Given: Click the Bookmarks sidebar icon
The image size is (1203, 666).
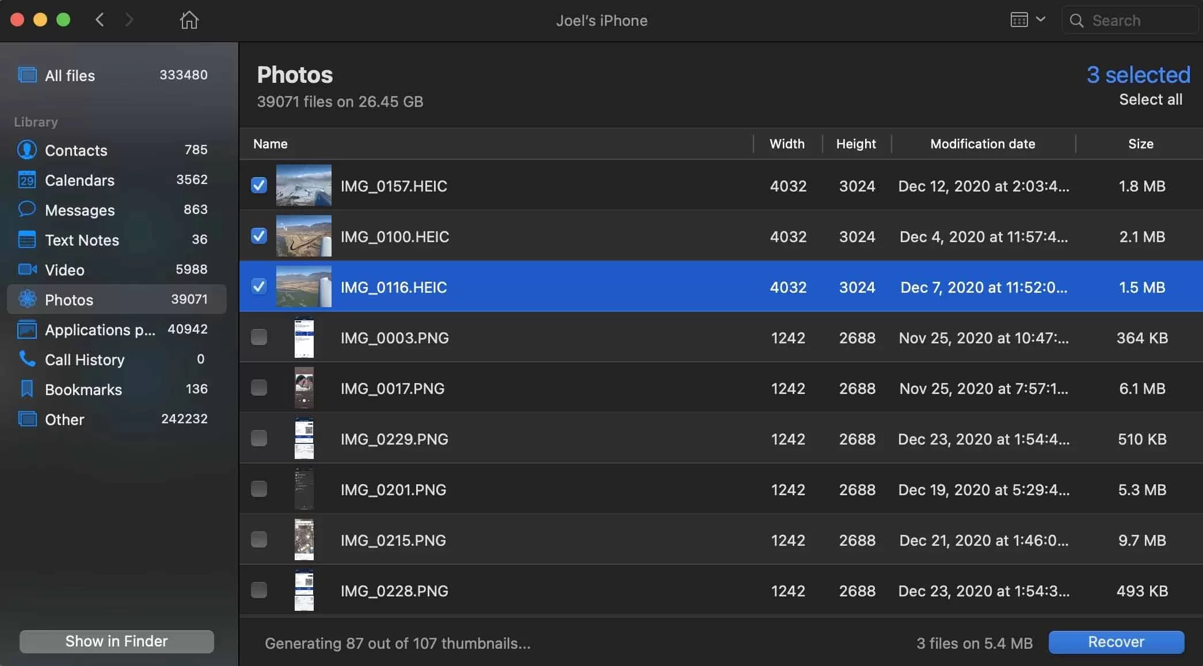Looking at the screenshot, I should [26, 389].
